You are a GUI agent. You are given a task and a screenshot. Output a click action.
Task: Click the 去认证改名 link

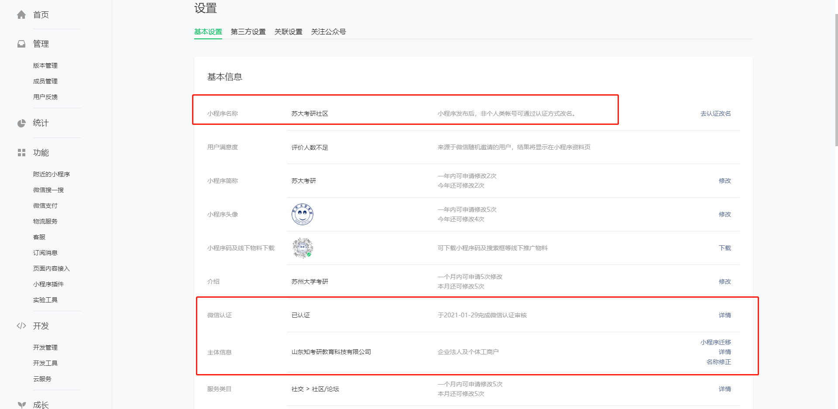tap(716, 113)
